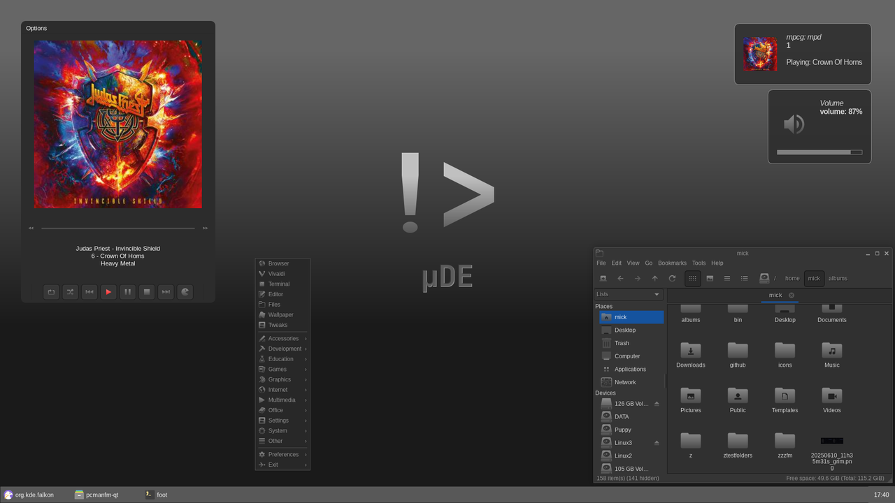895x503 pixels.
Task: Click the speaker icon in Volume notification
Action: pyautogui.click(x=794, y=124)
